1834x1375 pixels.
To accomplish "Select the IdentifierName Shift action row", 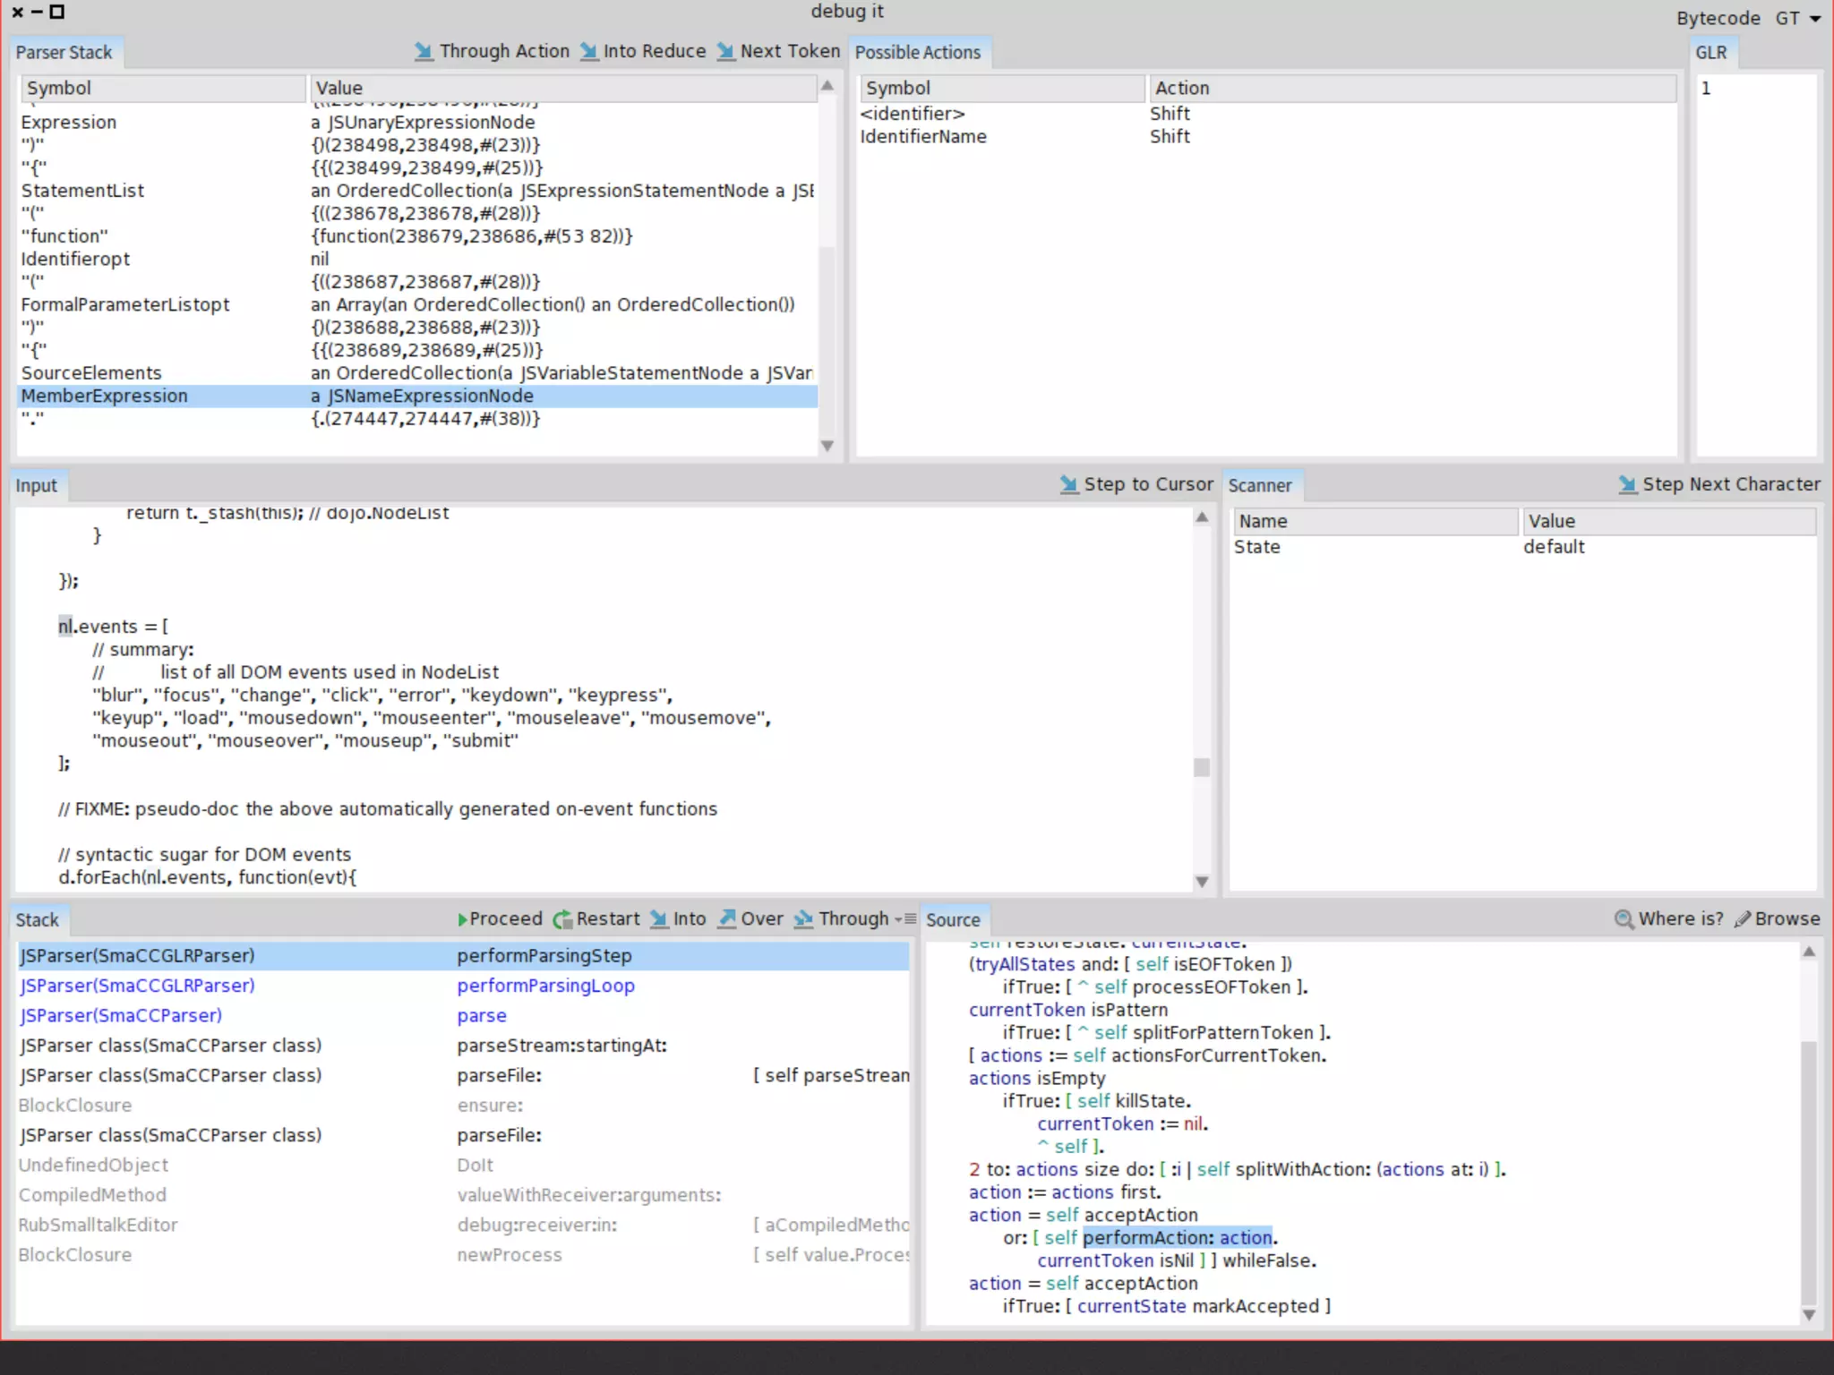I will pos(1267,136).
